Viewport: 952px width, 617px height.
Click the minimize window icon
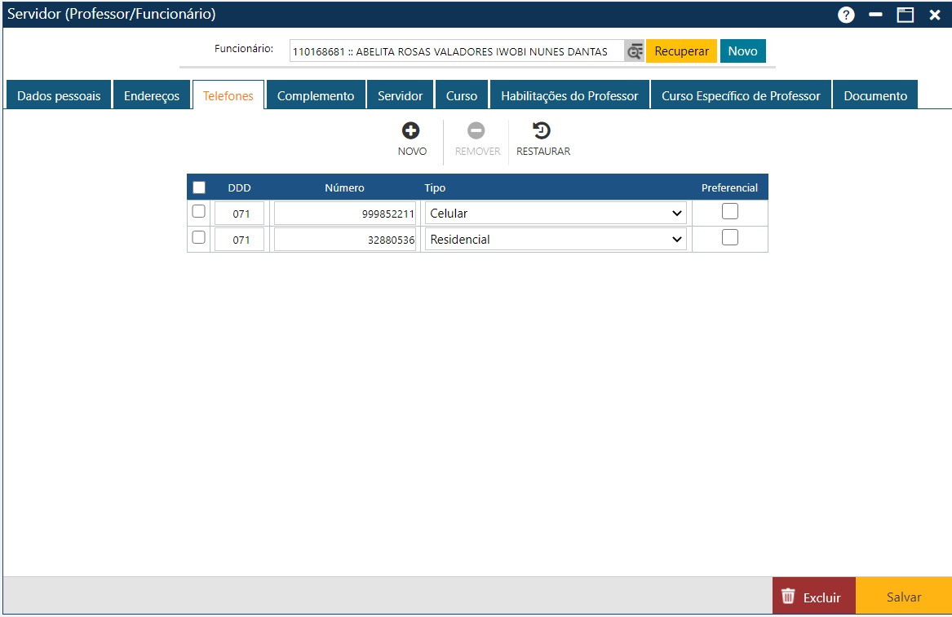(876, 15)
